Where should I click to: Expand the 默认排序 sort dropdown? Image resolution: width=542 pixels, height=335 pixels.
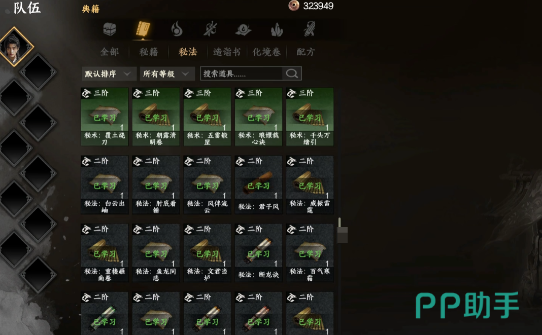(109, 74)
